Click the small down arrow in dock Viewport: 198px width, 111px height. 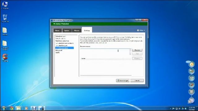[192, 96]
